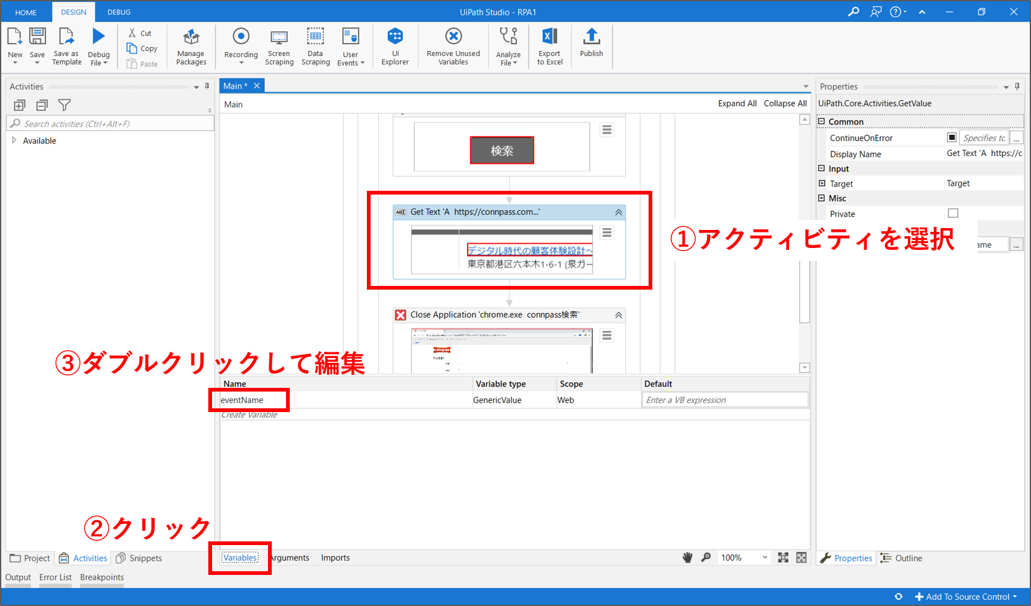Click Expand All in designer

click(737, 103)
